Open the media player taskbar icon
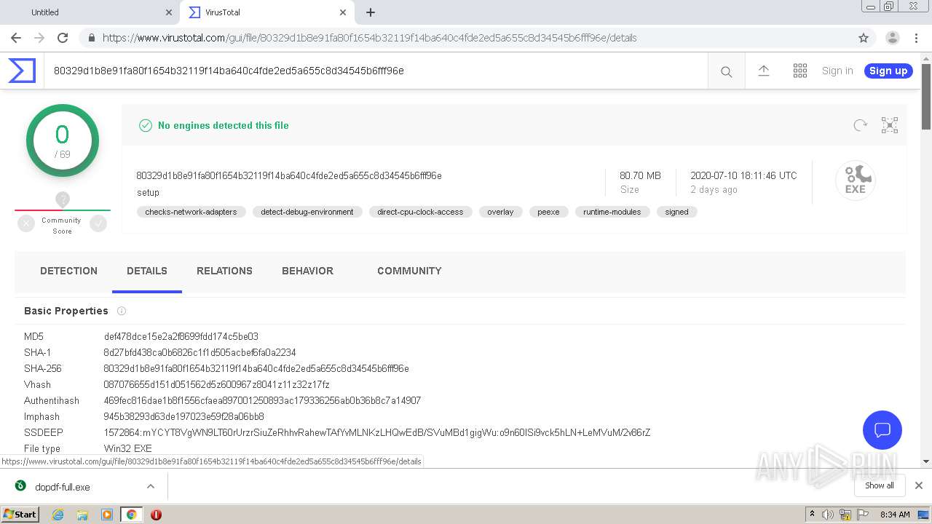932x524 pixels. point(107,515)
